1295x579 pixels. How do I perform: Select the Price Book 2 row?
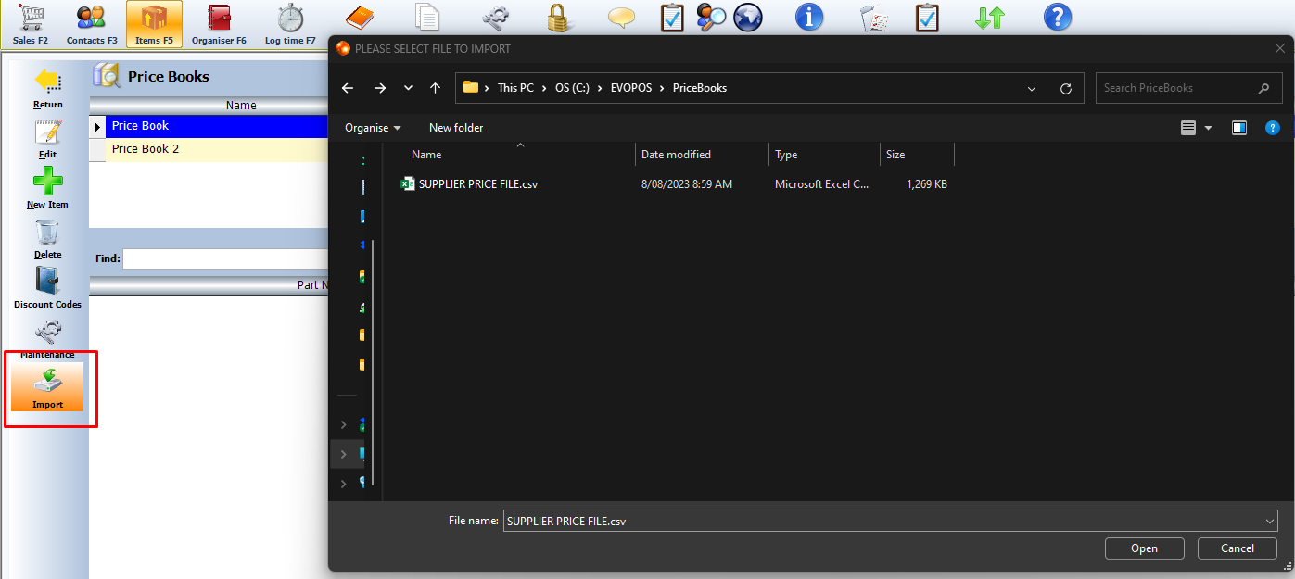click(x=217, y=149)
